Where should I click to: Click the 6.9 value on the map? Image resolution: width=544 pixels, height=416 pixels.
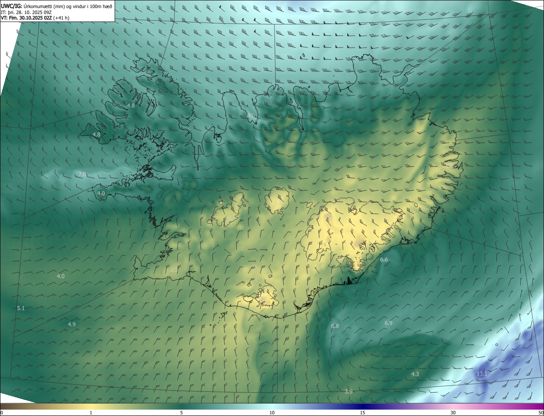pyautogui.click(x=388, y=323)
